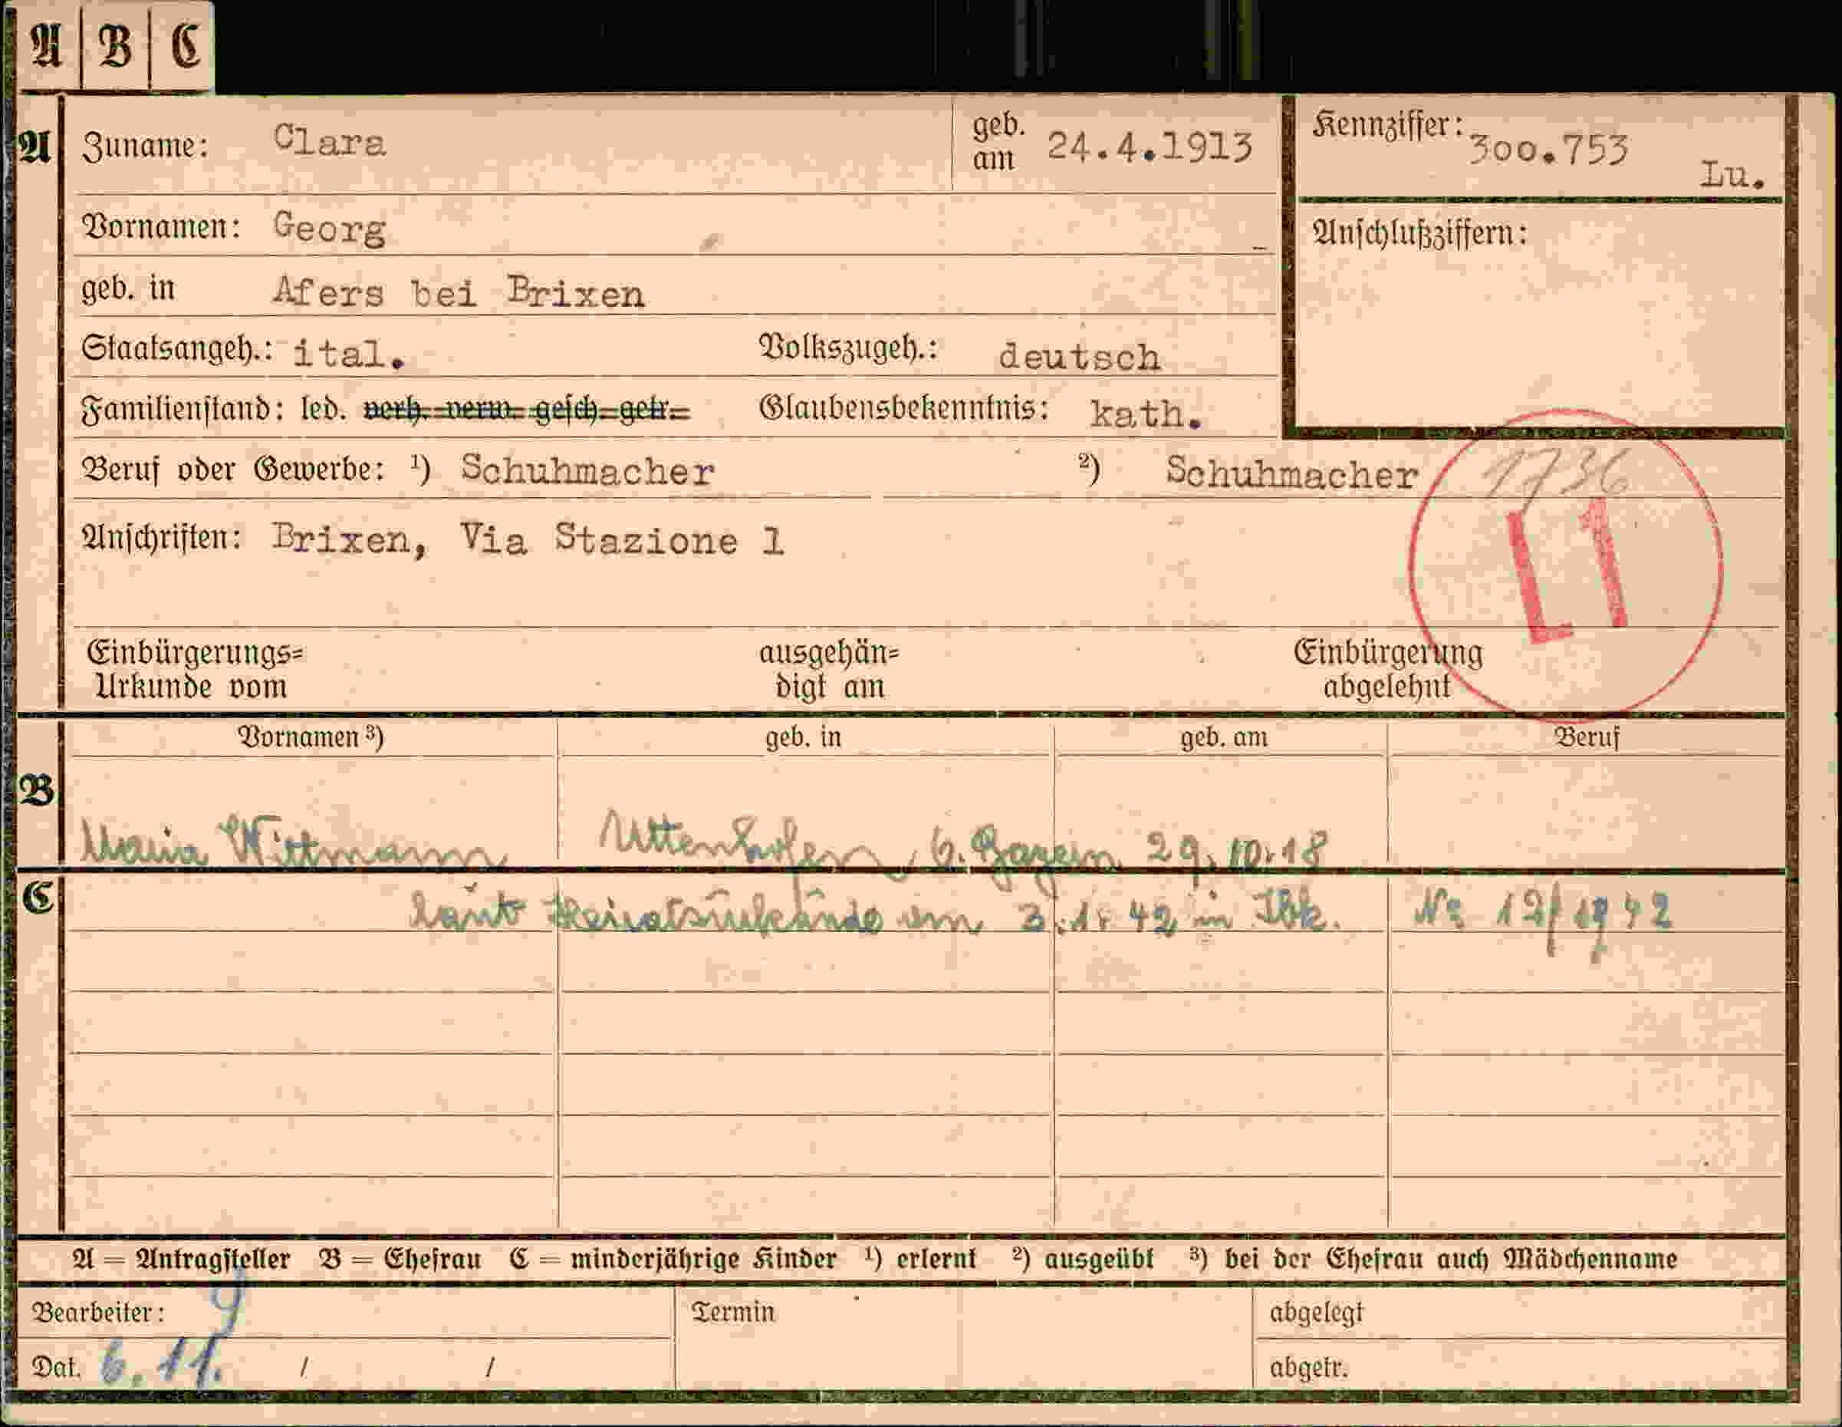Screen dimensions: 1842x1427
Task: Select the address 'Brixen, Via Stazione 1'
Action: pos(528,539)
